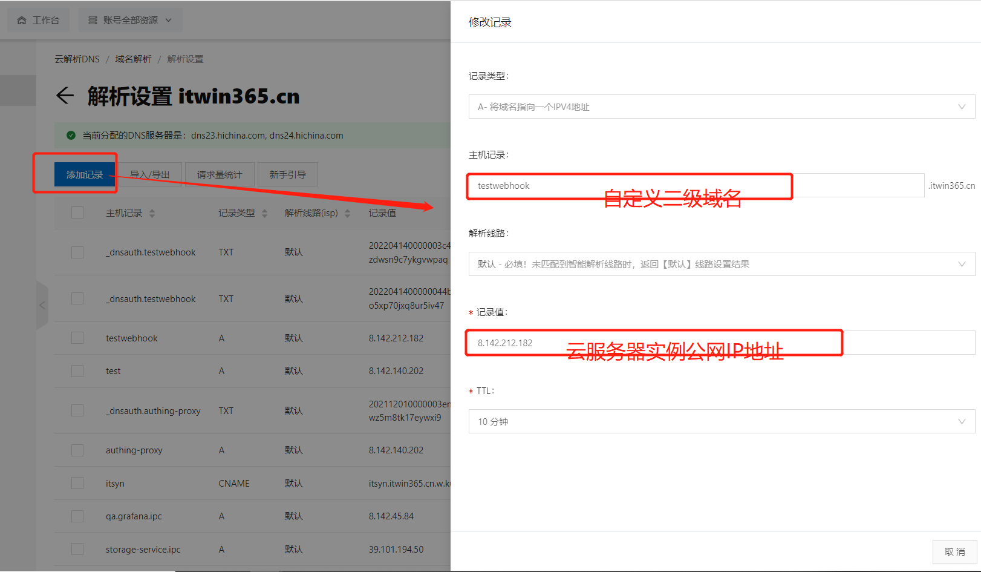Image resolution: width=981 pixels, height=572 pixels.
Task: Tick the authing-proxy A record checkbox
Action: [77, 450]
